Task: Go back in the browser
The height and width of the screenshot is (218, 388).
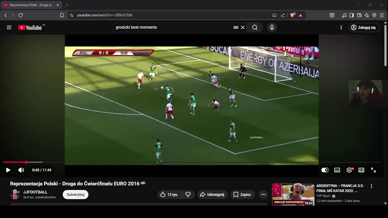Action: (5, 15)
